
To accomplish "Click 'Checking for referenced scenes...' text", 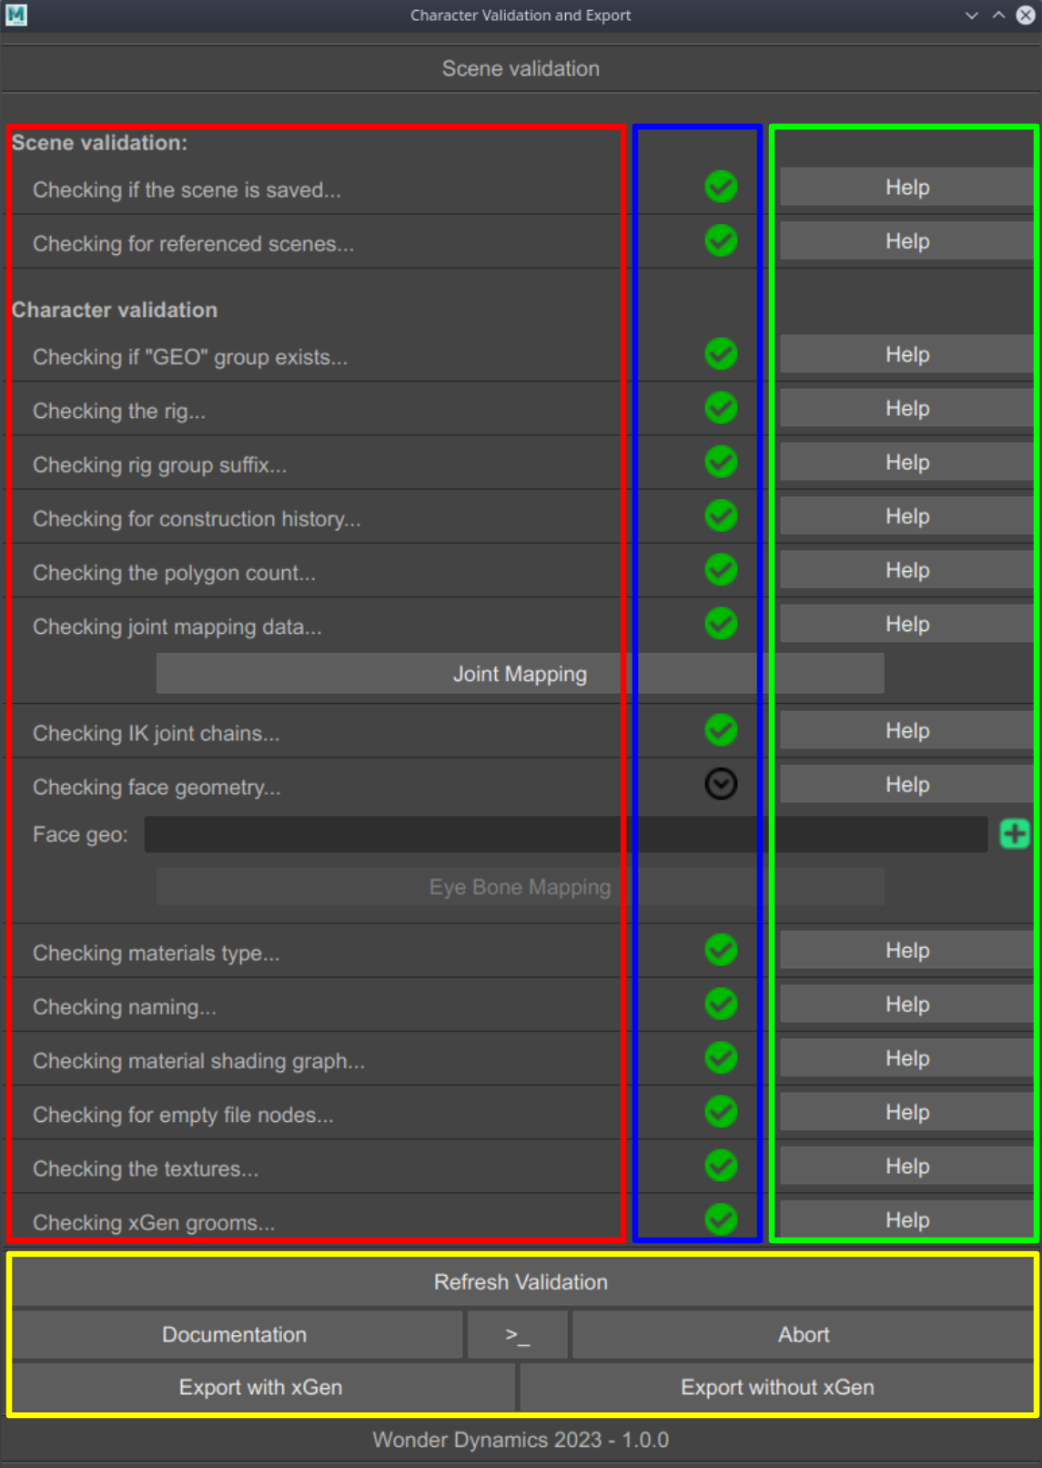I will [193, 244].
